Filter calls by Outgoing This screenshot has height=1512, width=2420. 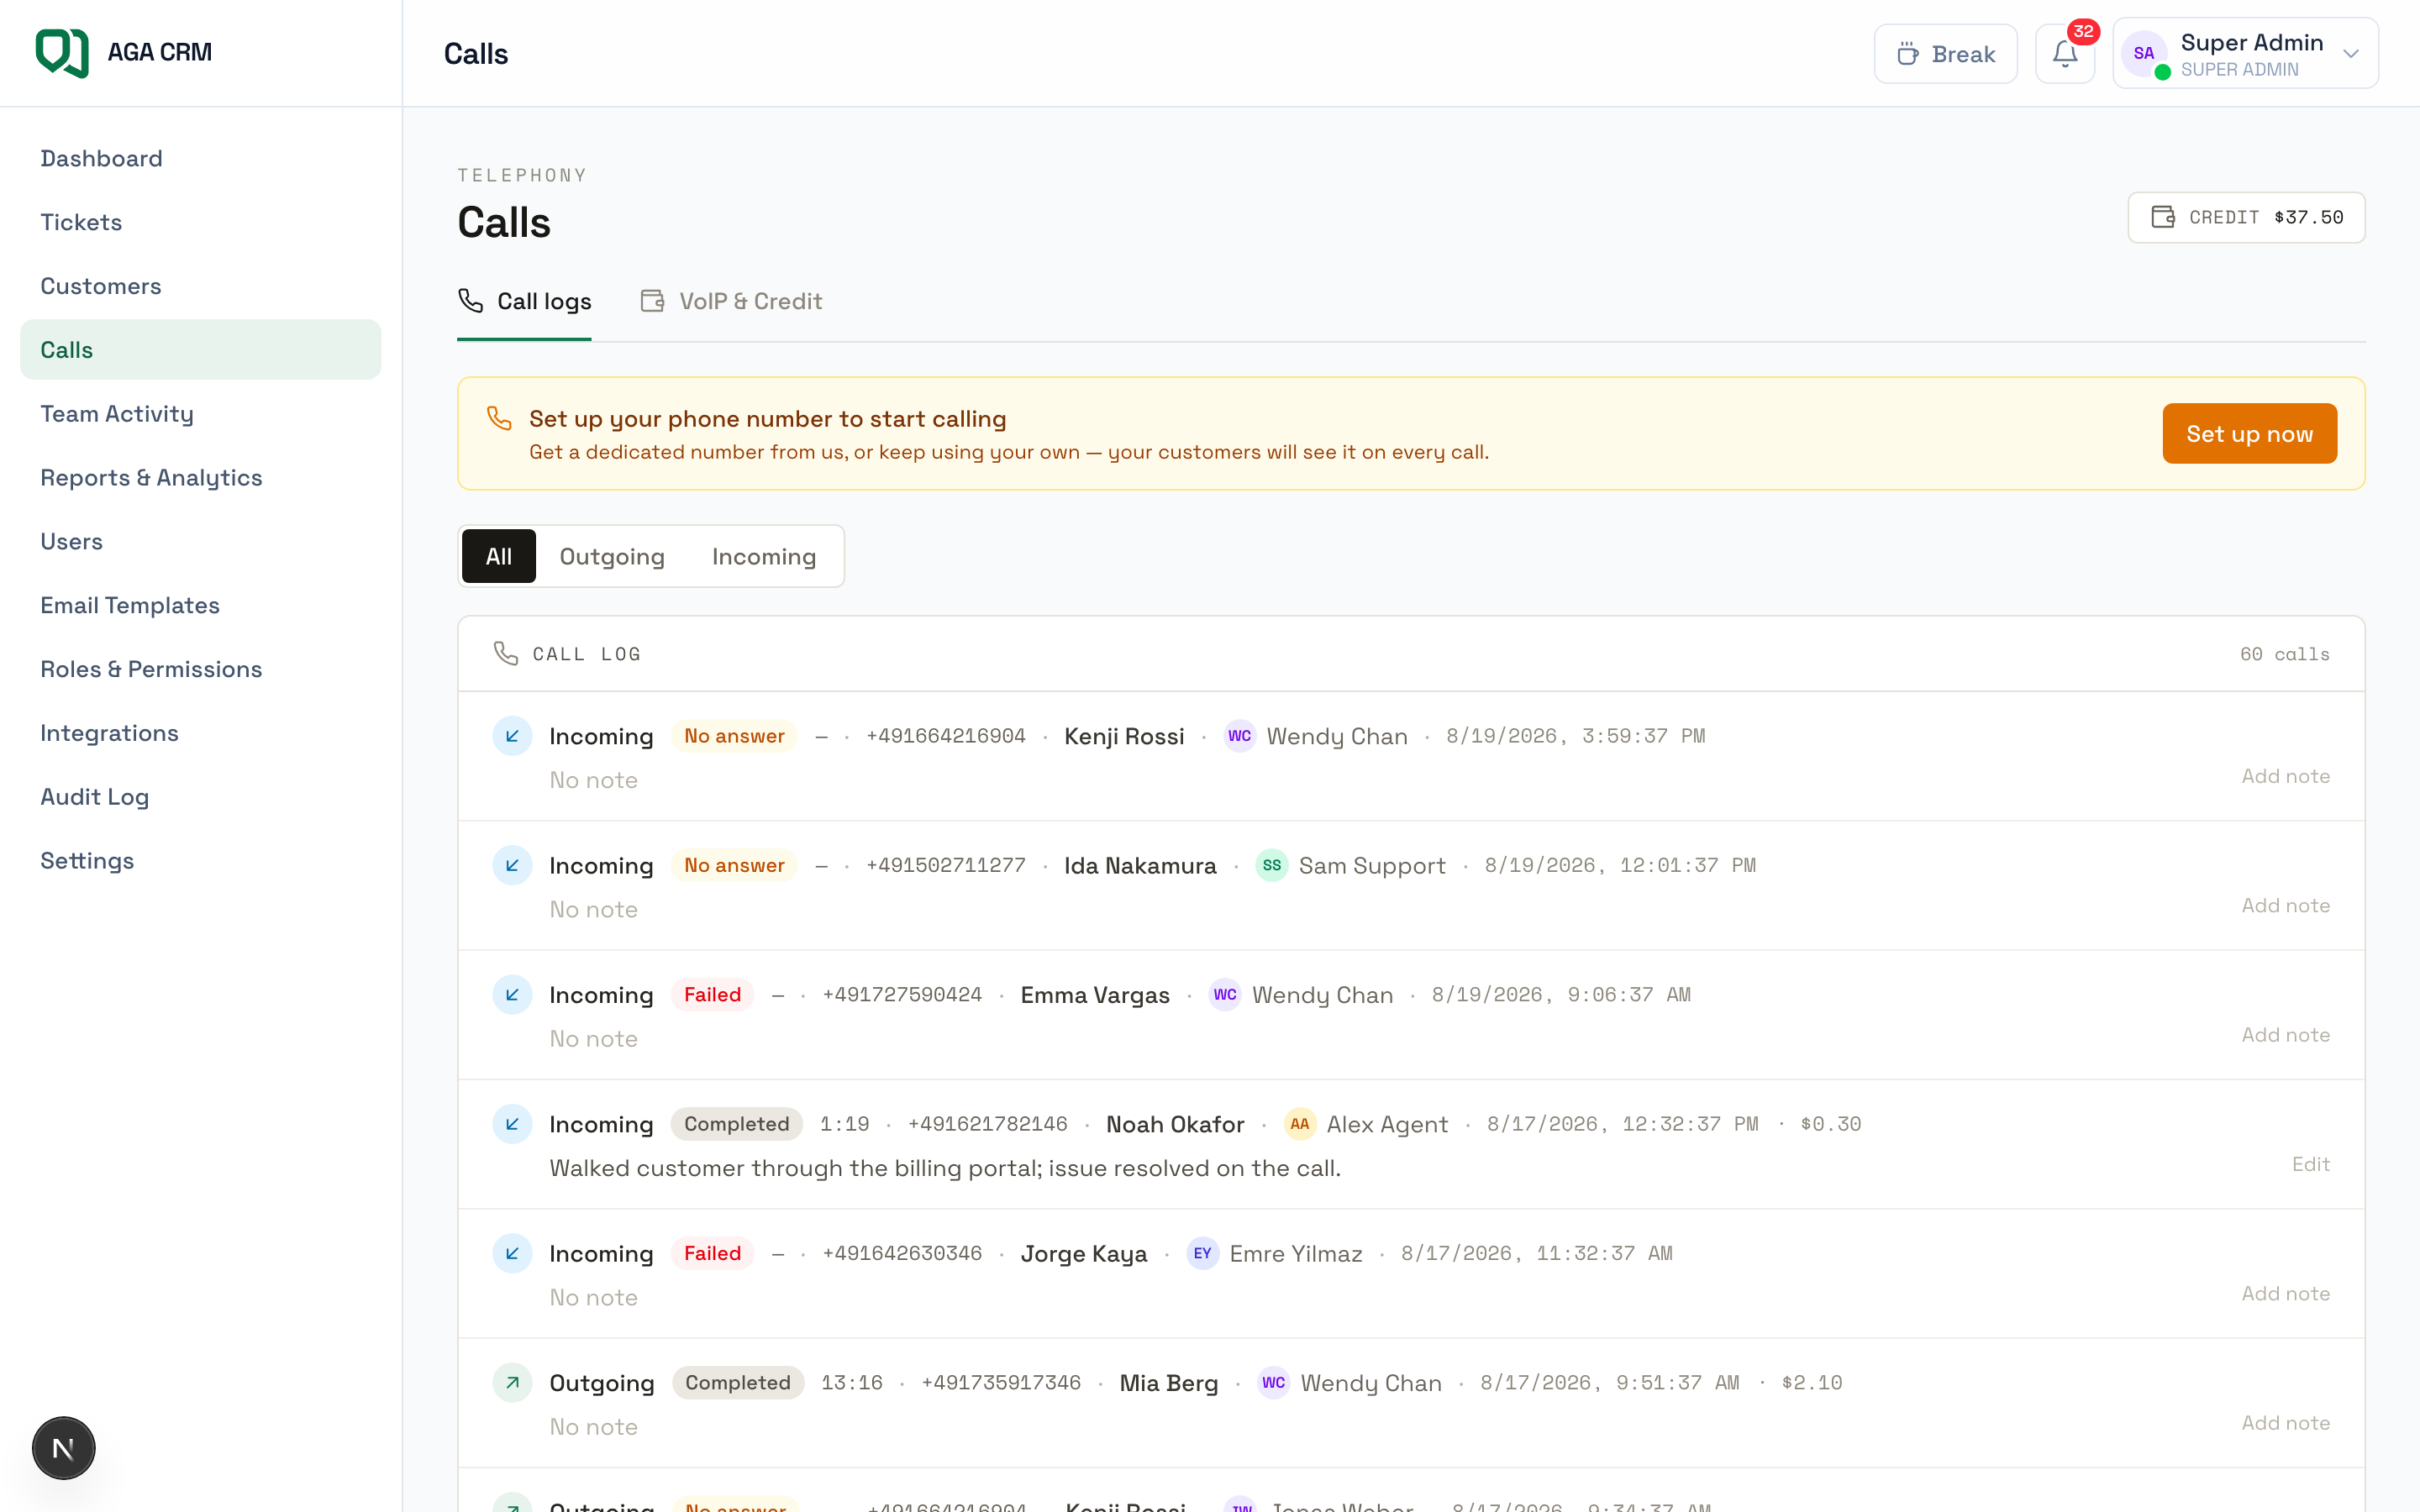click(612, 556)
